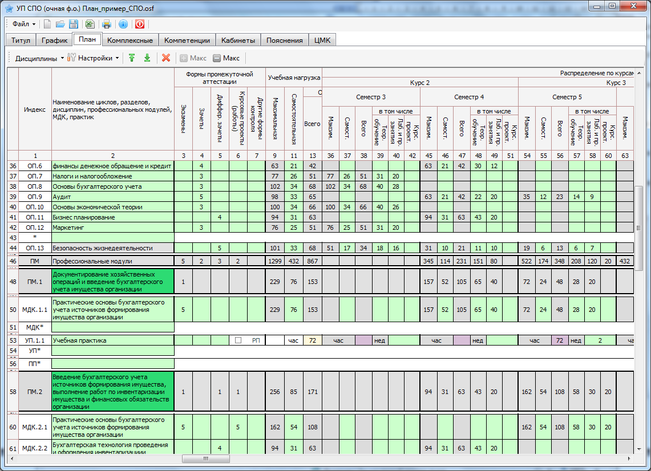Click the minus Макс button

click(x=227, y=58)
